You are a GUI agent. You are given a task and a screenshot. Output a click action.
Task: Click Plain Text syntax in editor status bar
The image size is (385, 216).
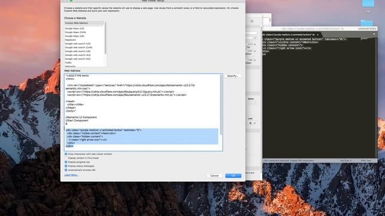pos(366,161)
